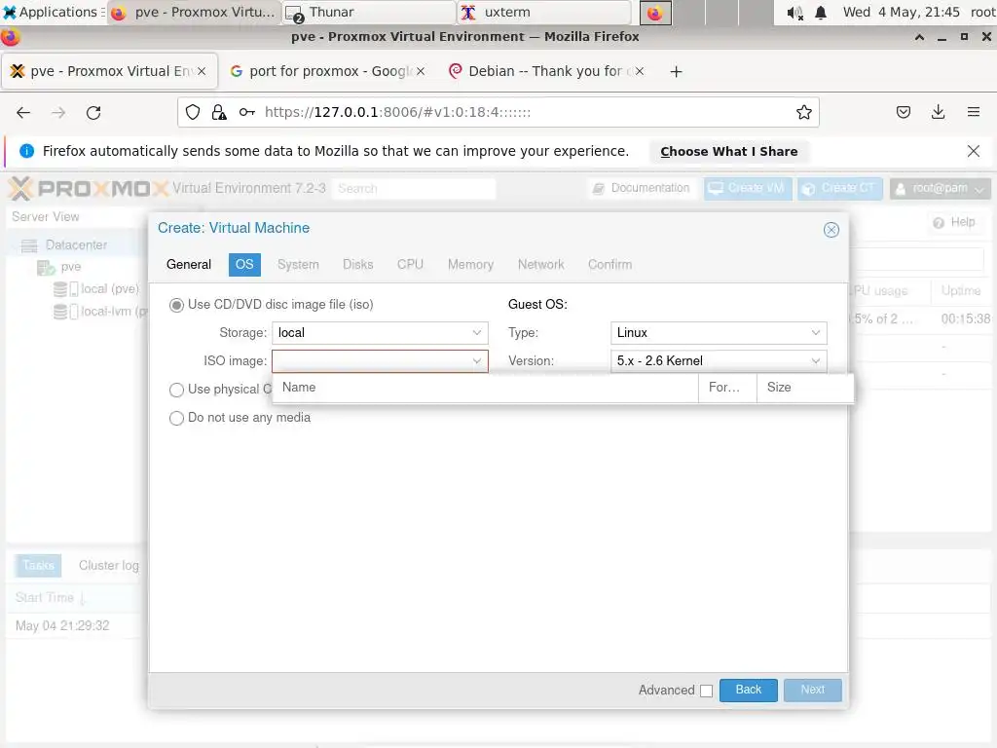
Task: Open Firefox downloads panel
Action: pos(938,113)
